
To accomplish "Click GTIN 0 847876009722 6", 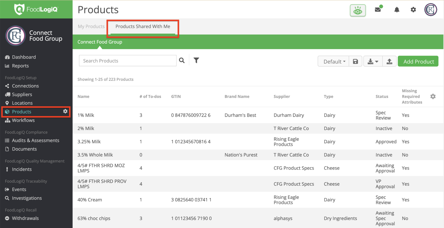I will pos(191,115).
